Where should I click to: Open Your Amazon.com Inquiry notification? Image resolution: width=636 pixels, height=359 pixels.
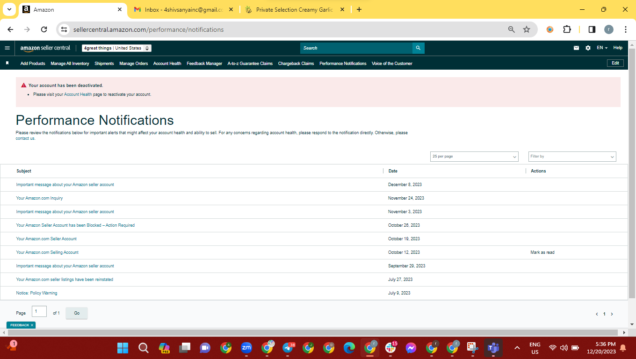pyautogui.click(x=39, y=198)
